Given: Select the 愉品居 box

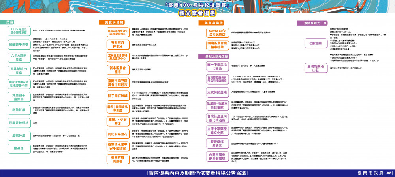Looking at the screenshot, I should coord(19,148).
